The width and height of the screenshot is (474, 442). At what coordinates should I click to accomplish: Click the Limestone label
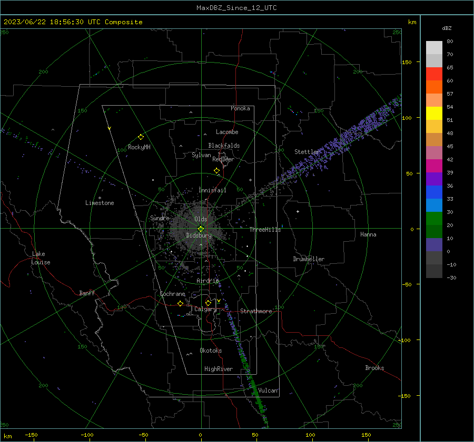click(100, 203)
